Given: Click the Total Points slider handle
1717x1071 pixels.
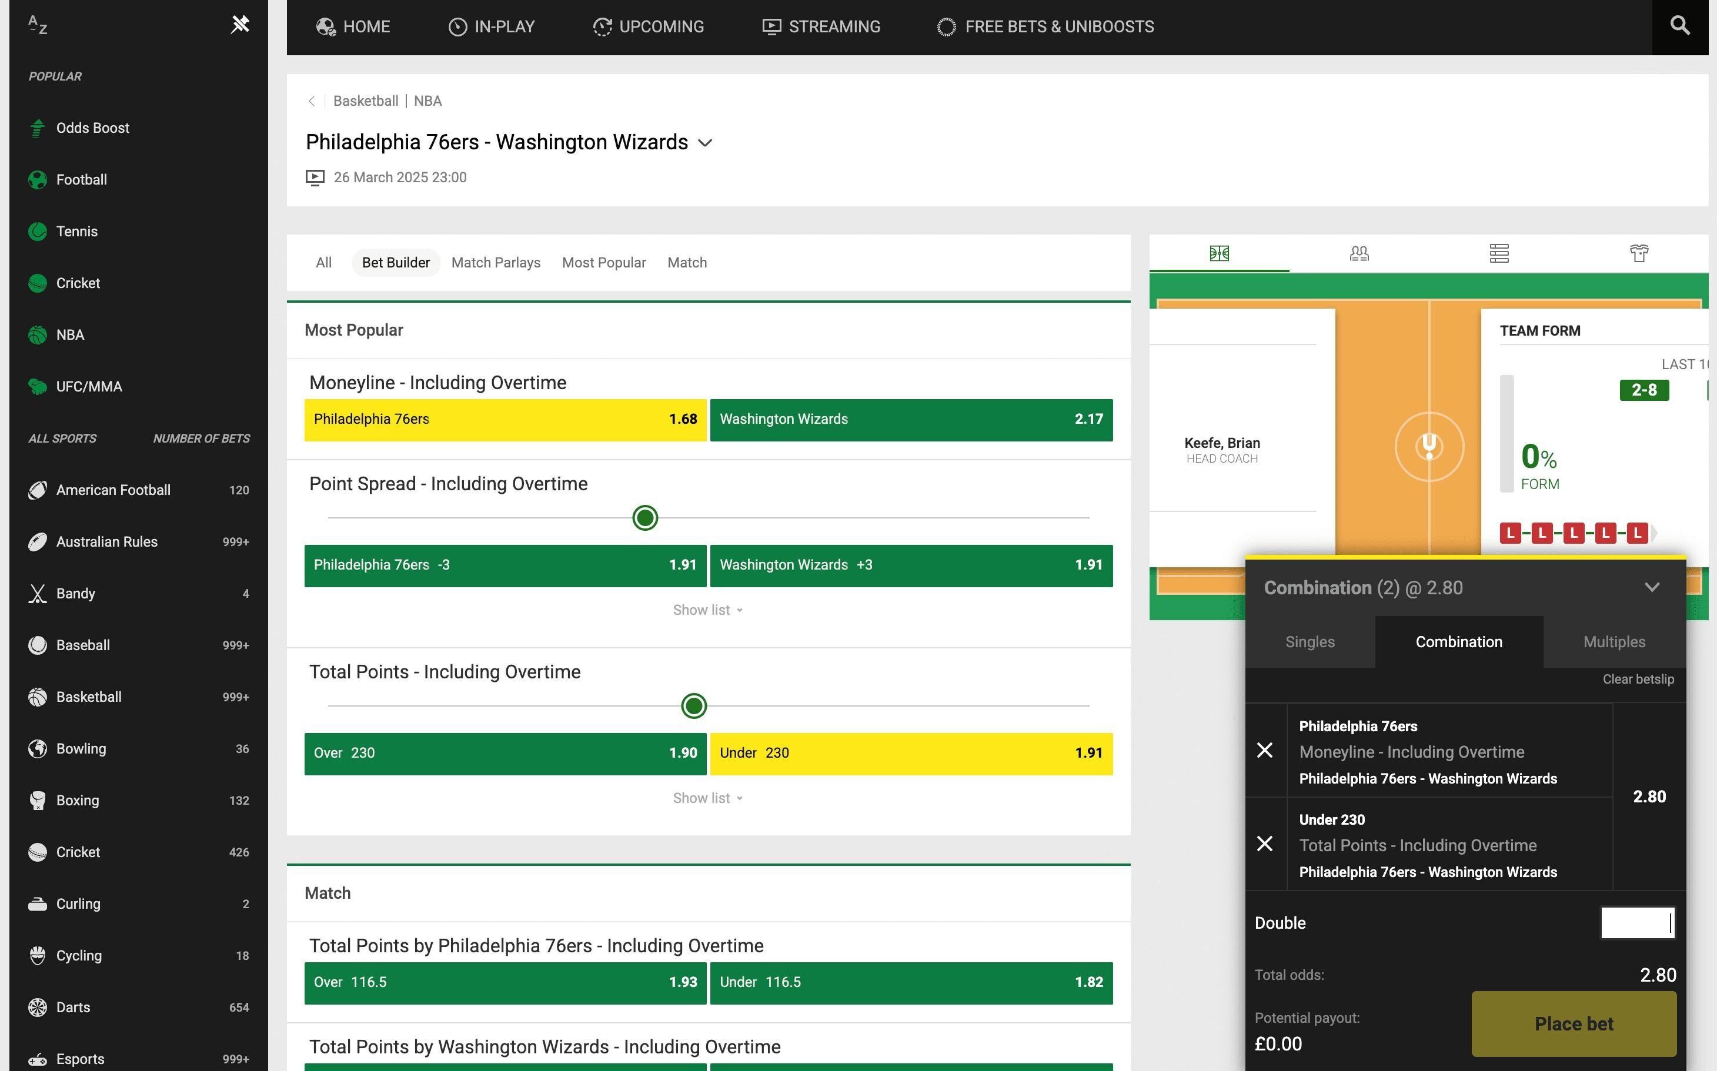Looking at the screenshot, I should coord(694,706).
